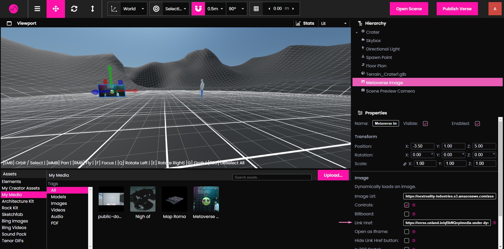This screenshot has height=249, width=504.
Task: Open the hamburger main menu
Action: click(37, 9)
